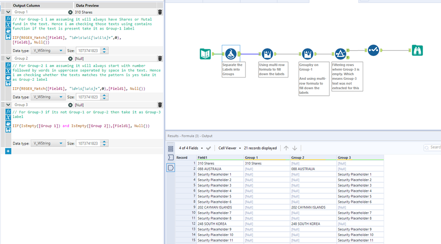441x244 pixels.
Task: Select the Group 3 column header in results
Action: click(x=360, y=158)
